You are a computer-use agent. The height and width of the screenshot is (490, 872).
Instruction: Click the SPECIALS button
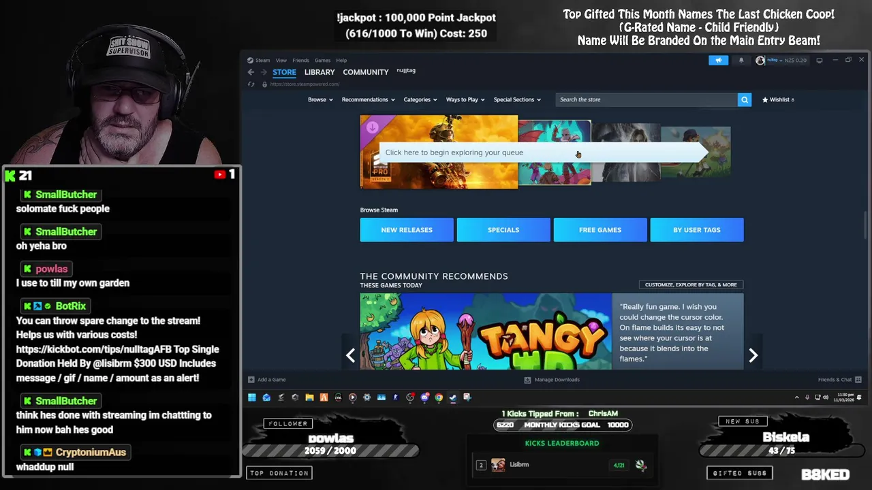(503, 230)
